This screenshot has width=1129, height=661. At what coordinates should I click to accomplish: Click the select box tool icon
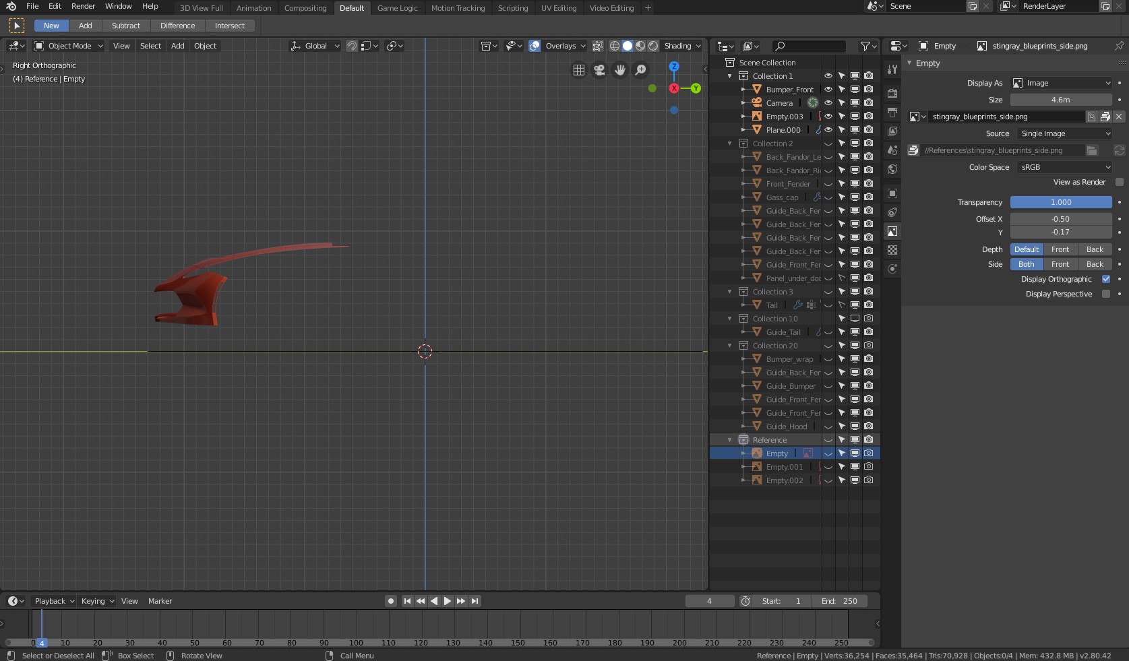coord(17,26)
